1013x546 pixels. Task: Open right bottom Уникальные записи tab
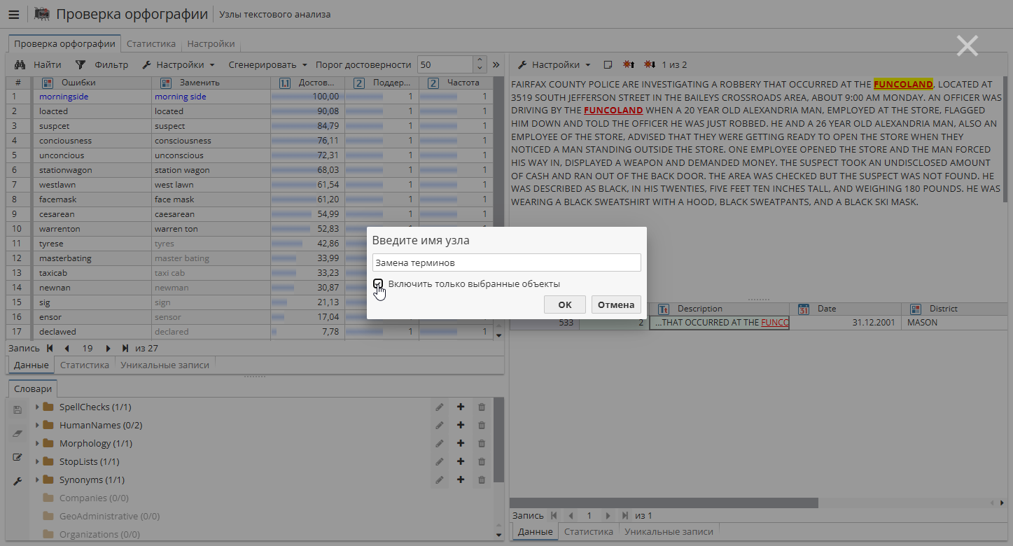point(669,531)
